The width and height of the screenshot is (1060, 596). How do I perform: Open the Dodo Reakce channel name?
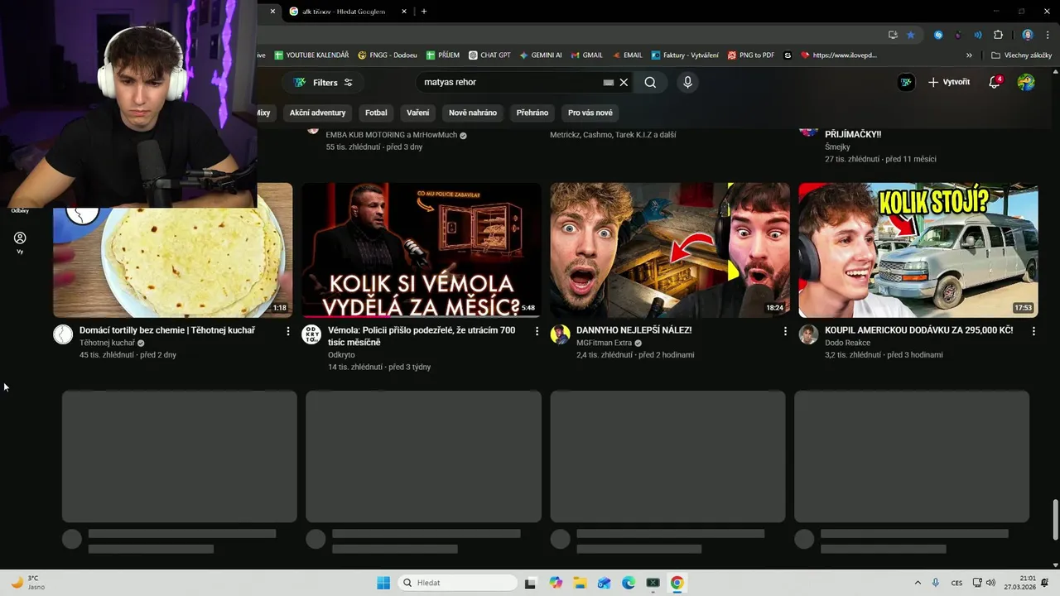(847, 343)
